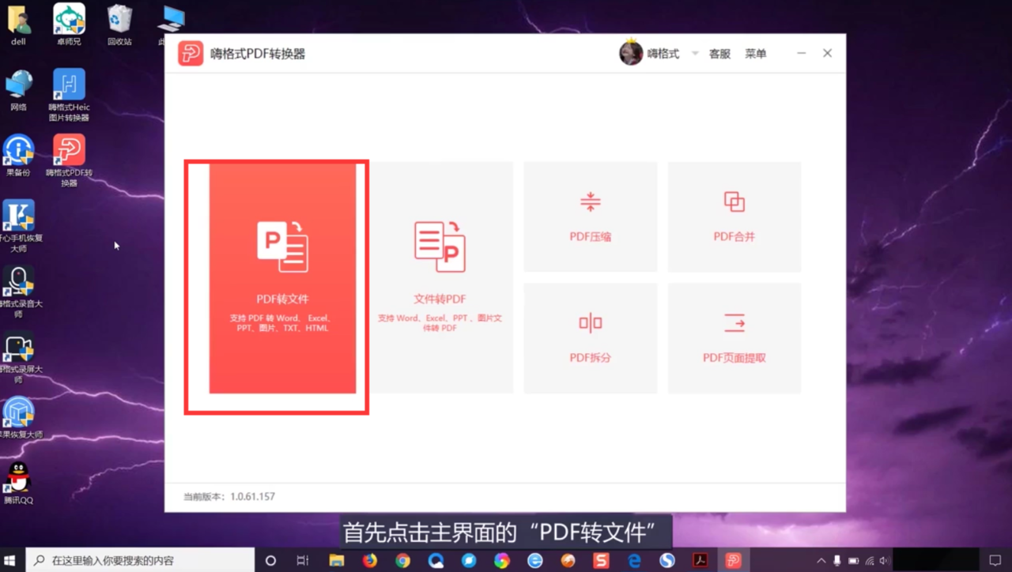
Task: Select the 果备份 desktop shortcut
Action: coord(19,155)
